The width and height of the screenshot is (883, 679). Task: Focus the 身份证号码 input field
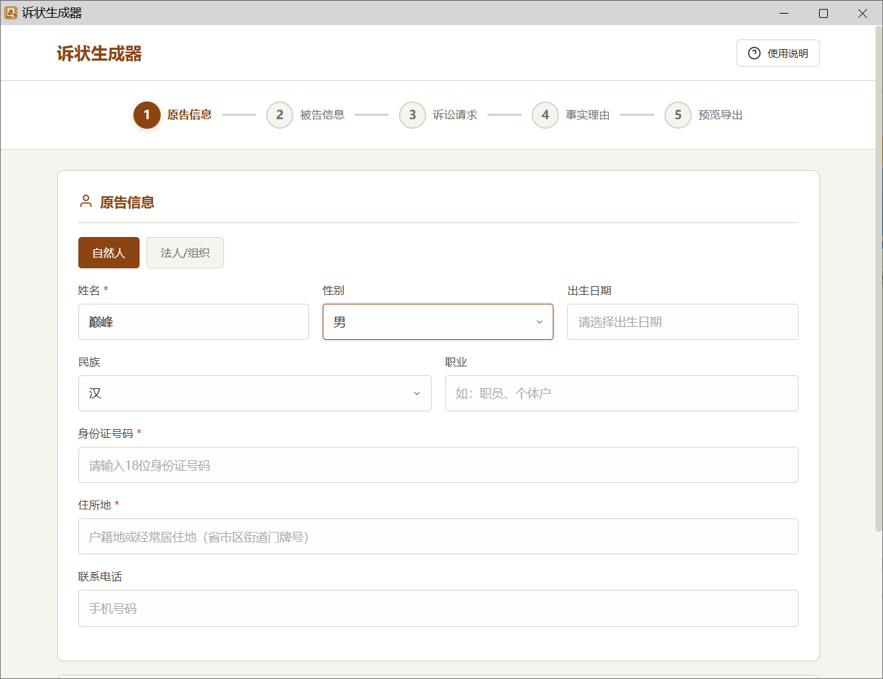tap(438, 465)
